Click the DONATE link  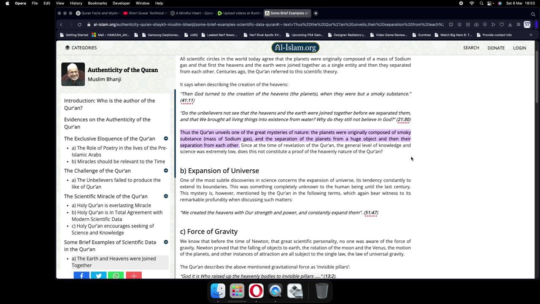click(496, 48)
